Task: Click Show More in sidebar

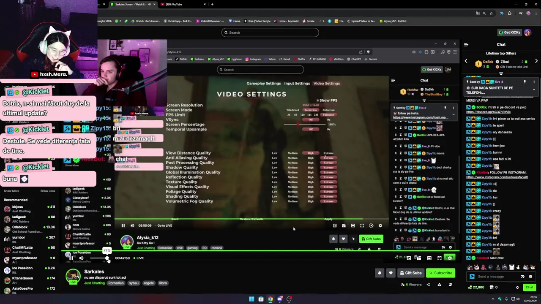Action: [x=11, y=191]
